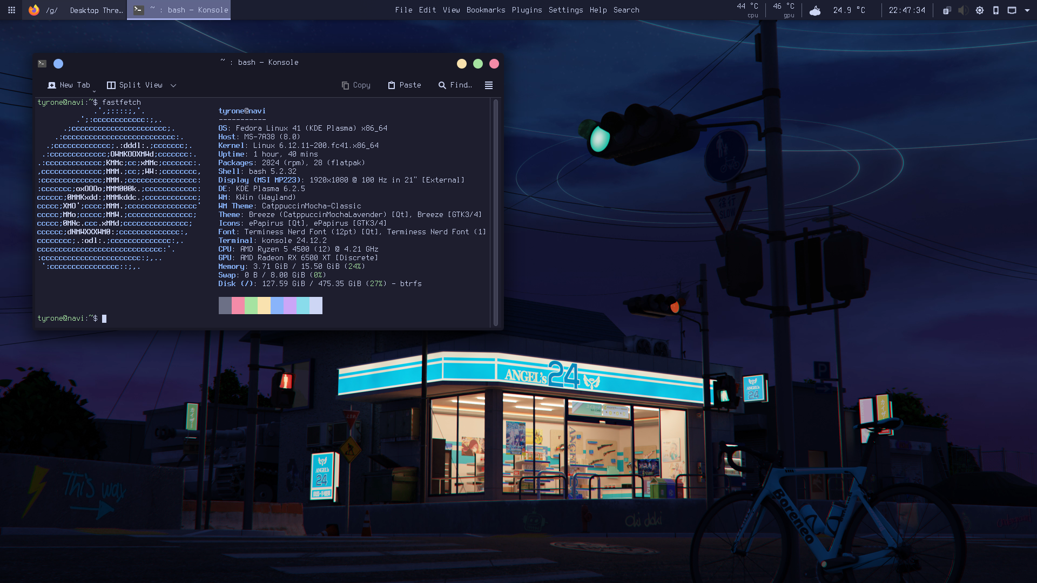Screen dimensions: 1037x583
Task: Click the blue color block in fastfetch
Action: pos(277,306)
